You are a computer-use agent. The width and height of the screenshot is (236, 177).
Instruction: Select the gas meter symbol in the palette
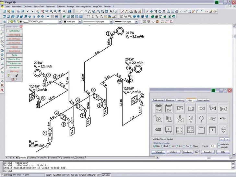coord(159,108)
